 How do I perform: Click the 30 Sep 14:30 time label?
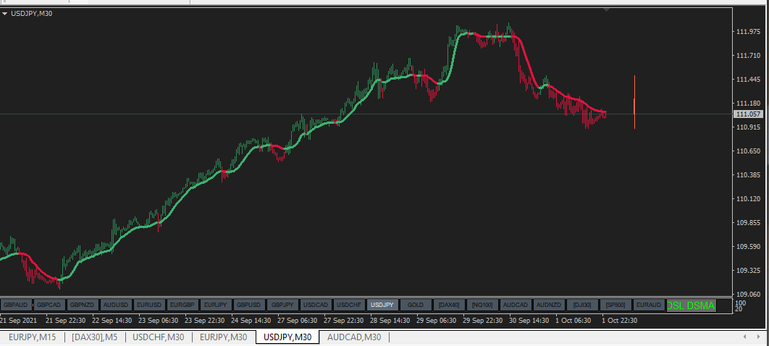click(x=529, y=321)
